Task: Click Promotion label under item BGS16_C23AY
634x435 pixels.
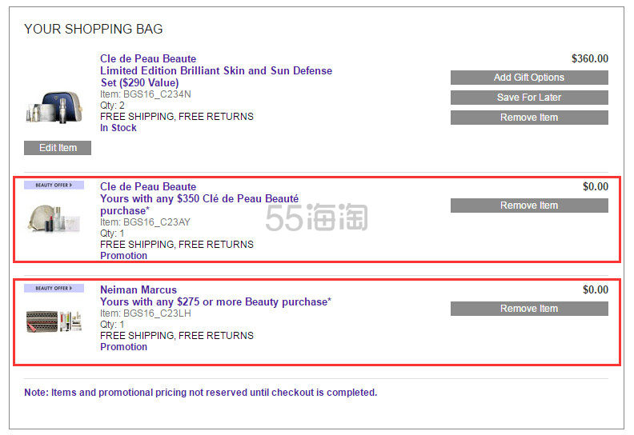Action: pyautogui.click(x=124, y=256)
